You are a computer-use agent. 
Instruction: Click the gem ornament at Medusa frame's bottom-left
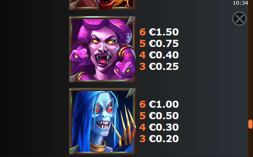(x=74, y=78)
